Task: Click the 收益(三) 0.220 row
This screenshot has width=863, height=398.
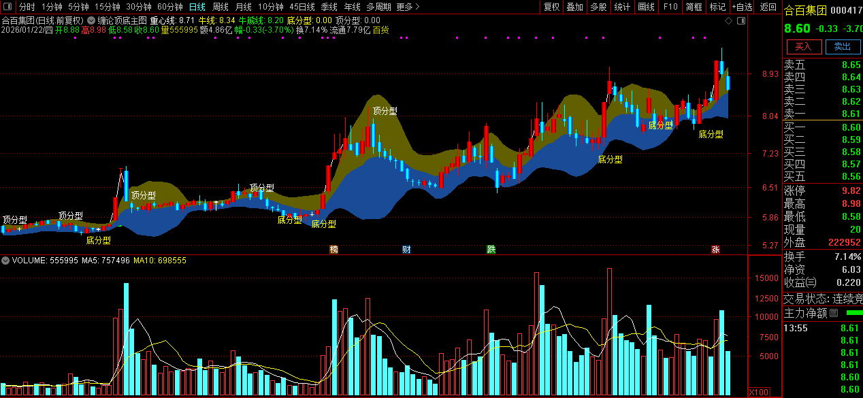Action: [x=823, y=282]
